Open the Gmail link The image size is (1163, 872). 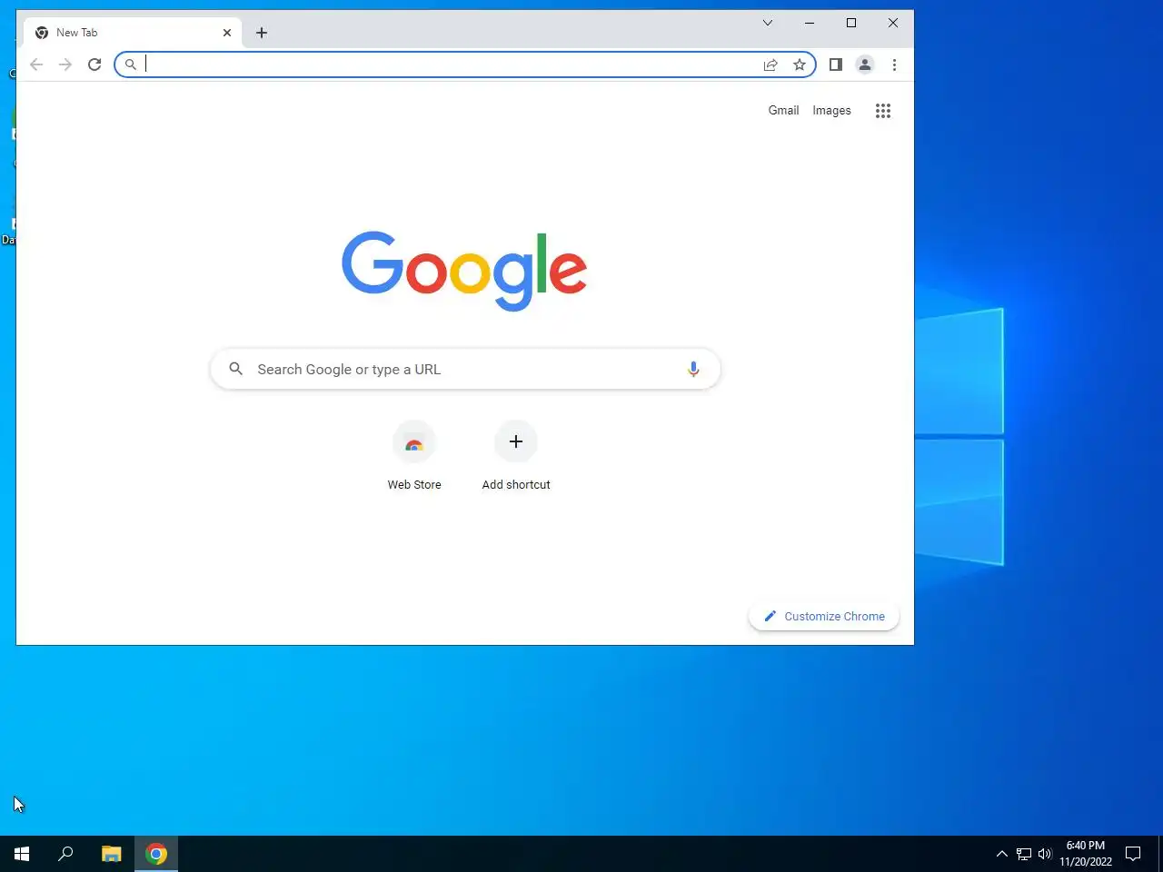click(783, 110)
